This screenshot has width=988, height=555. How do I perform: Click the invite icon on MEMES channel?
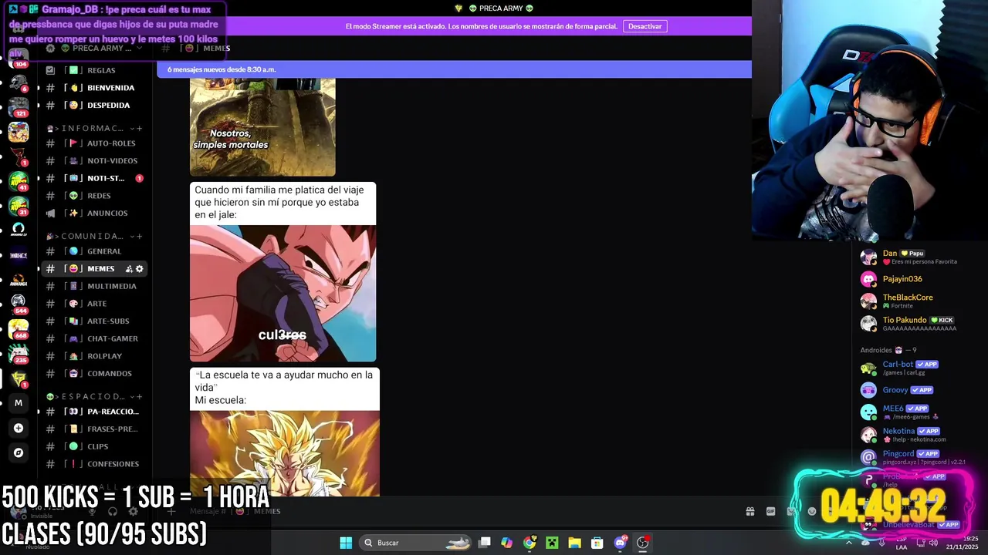(x=128, y=269)
